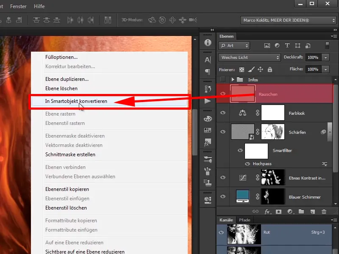The image size is (339, 254).
Task: Open the Kanäle panel flyout menu
Action: point(334,220)
